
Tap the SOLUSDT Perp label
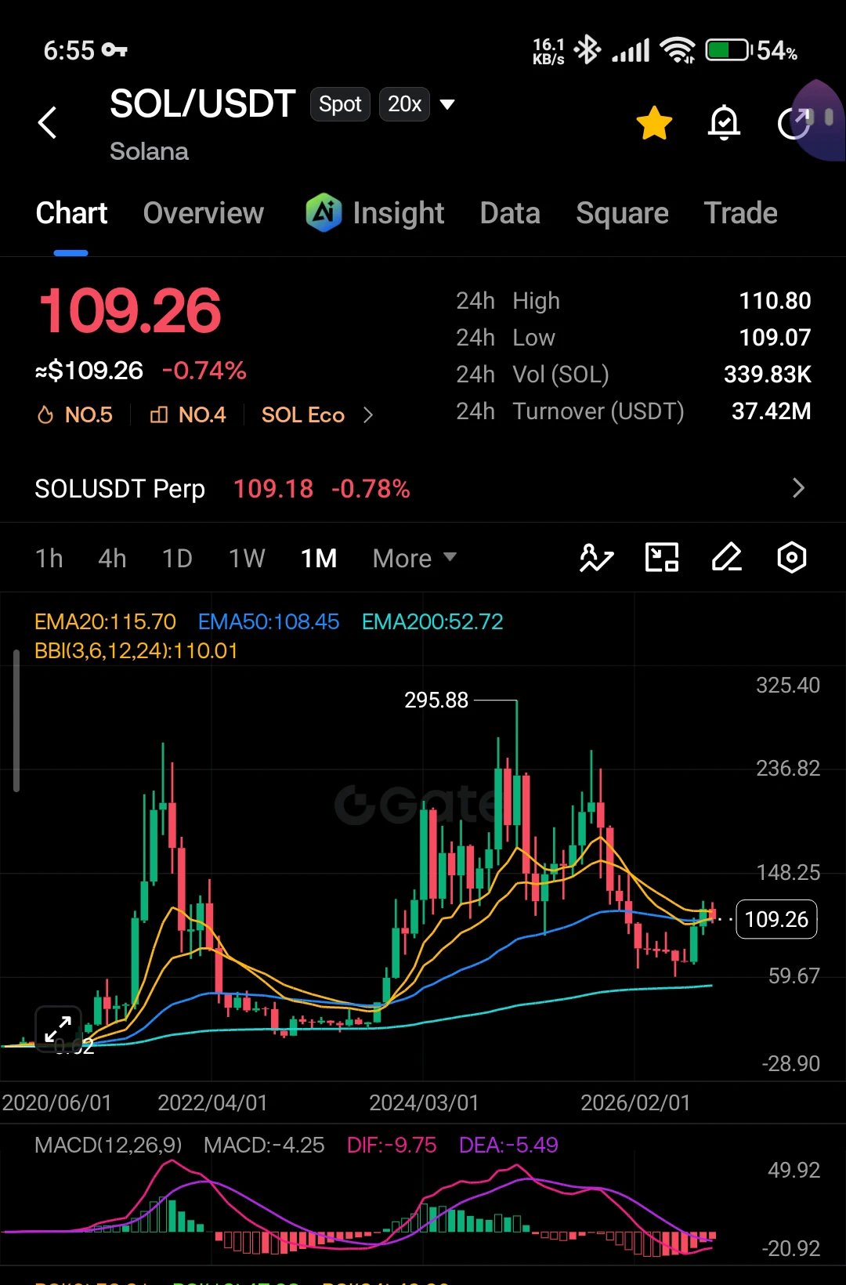pyautogui.click(x=120, y=488)
